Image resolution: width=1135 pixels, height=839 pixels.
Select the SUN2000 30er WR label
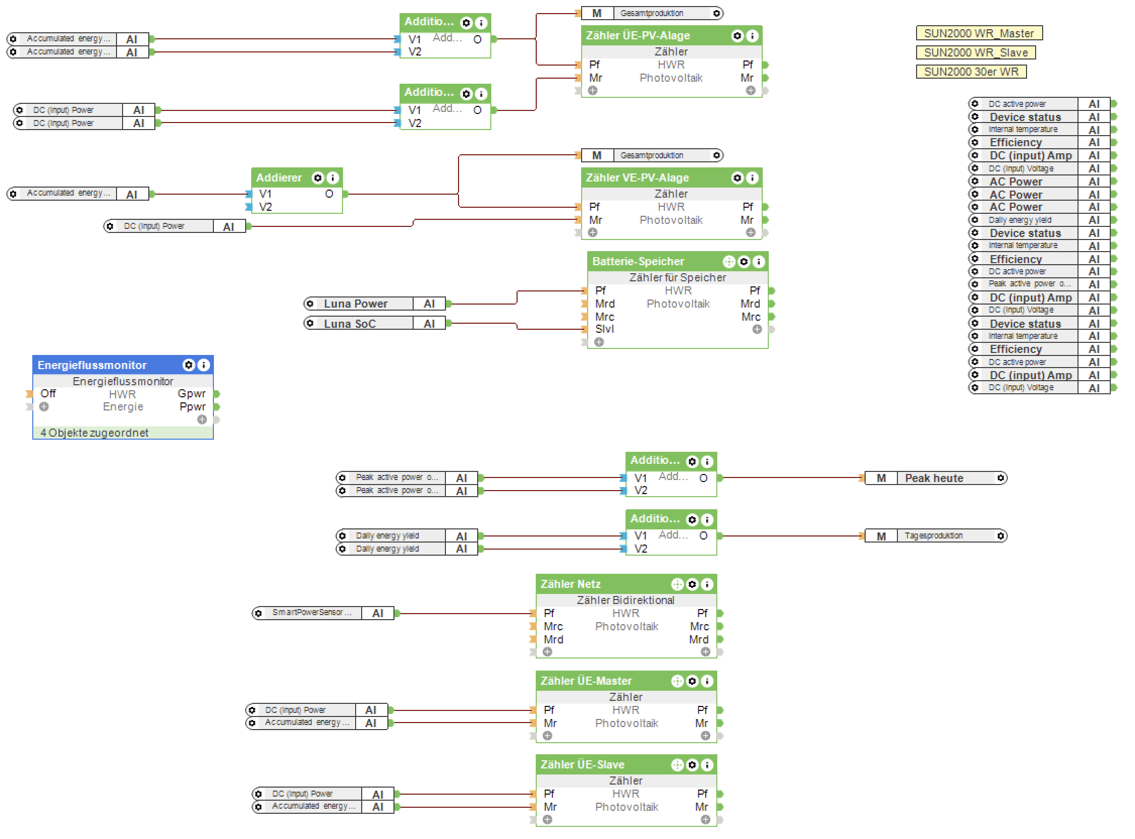click(971, 72)
